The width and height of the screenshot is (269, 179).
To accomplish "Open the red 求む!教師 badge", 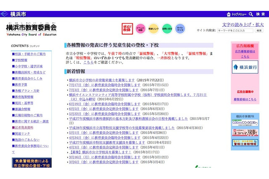I will coord(127,29).
